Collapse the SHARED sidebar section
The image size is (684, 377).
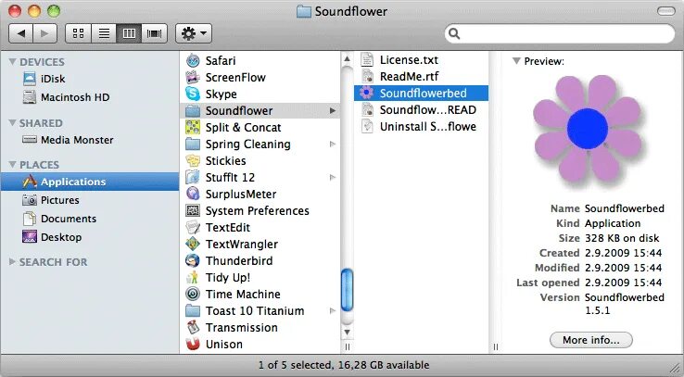coord(12,123)
